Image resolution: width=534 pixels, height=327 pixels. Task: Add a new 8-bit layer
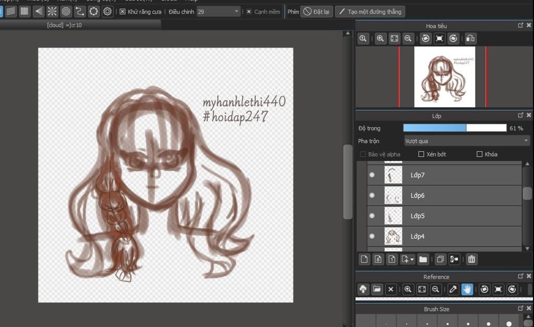tap(378, 259)
